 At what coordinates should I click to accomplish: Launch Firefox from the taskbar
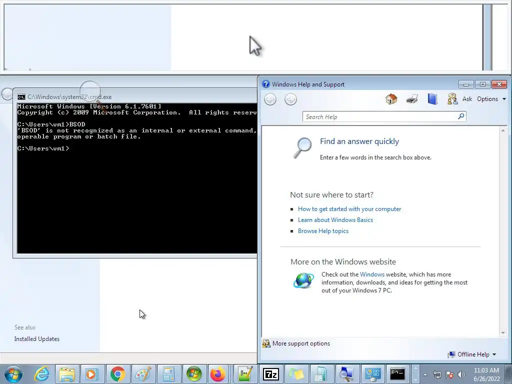tap(218, 374)
